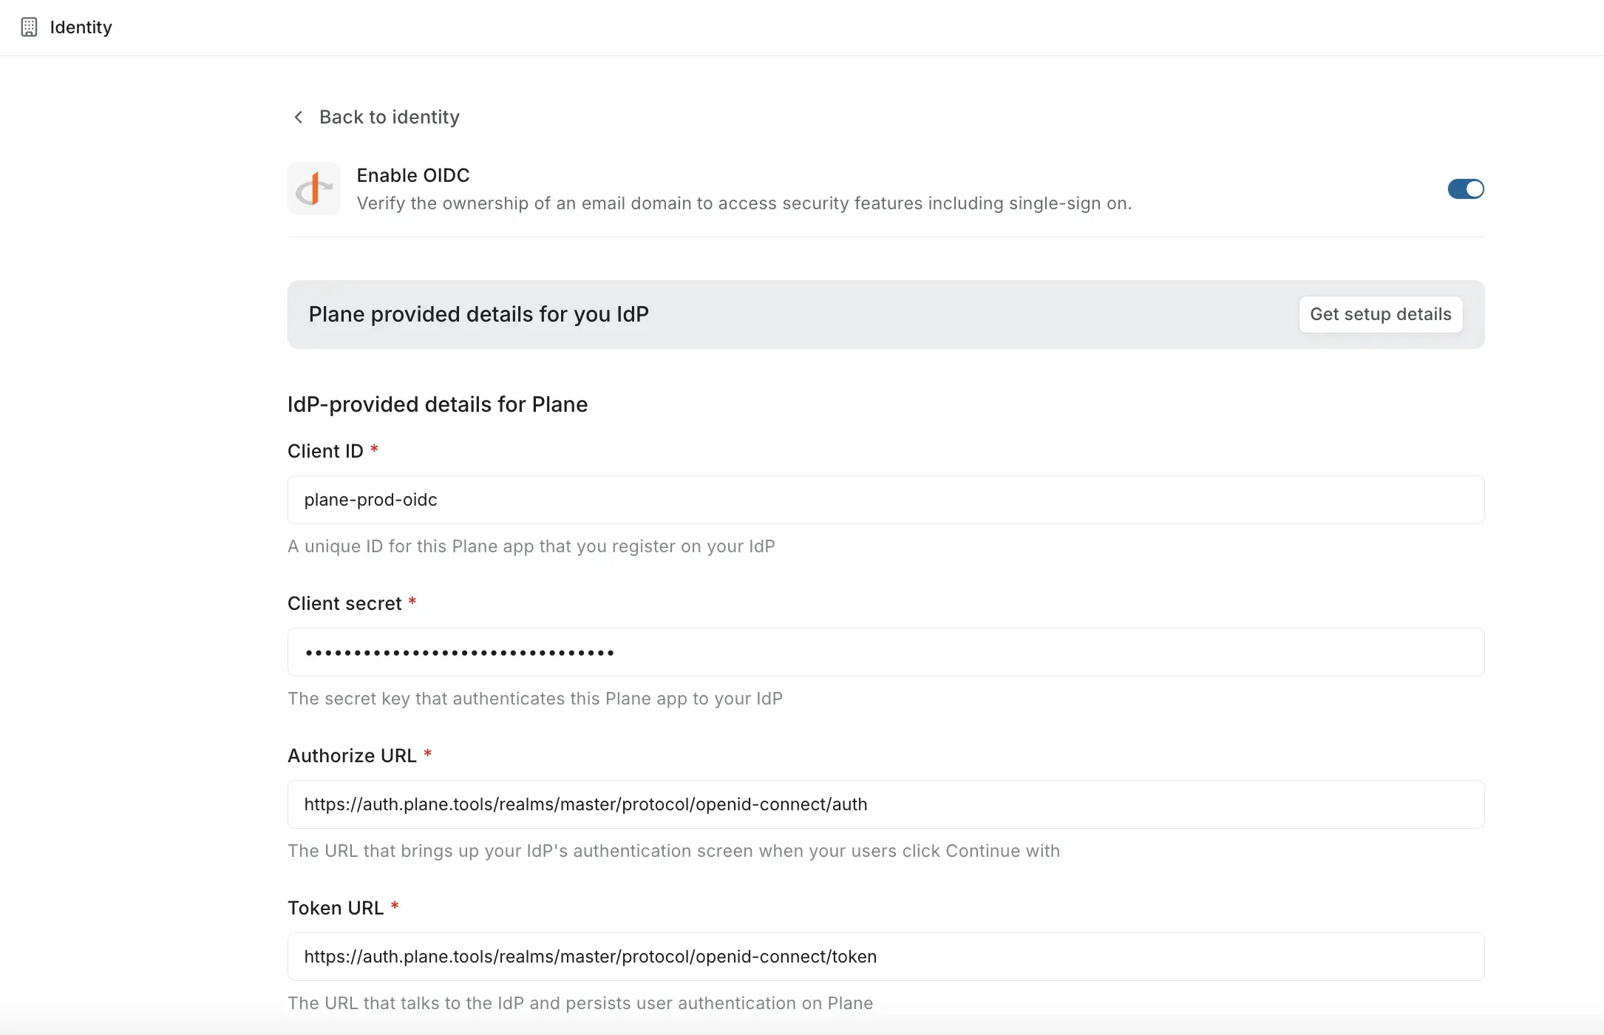Click the Identity title in the top bar

point(81,27)
